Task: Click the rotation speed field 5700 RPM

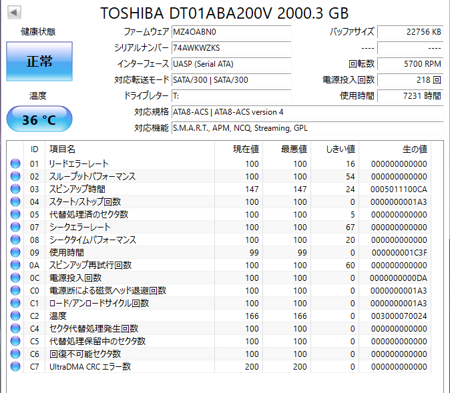Action: pos(411,63)
